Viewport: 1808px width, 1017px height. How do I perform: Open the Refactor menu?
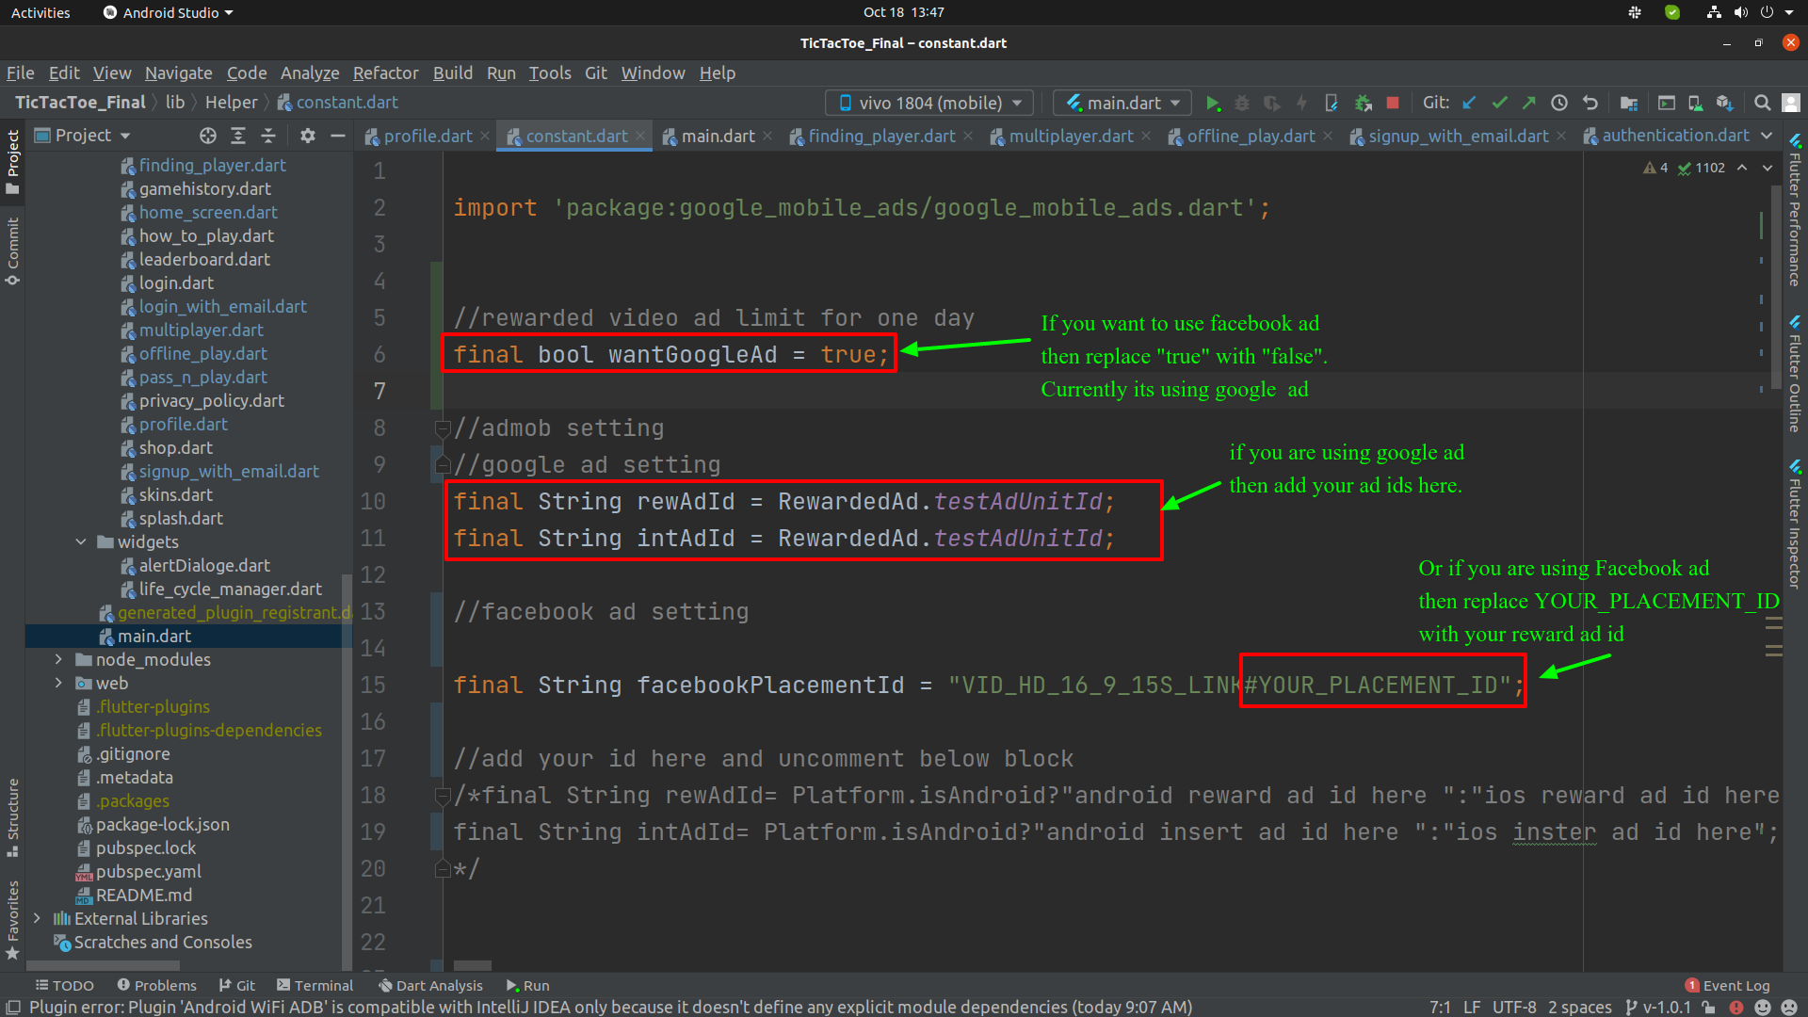pos(385,73)
